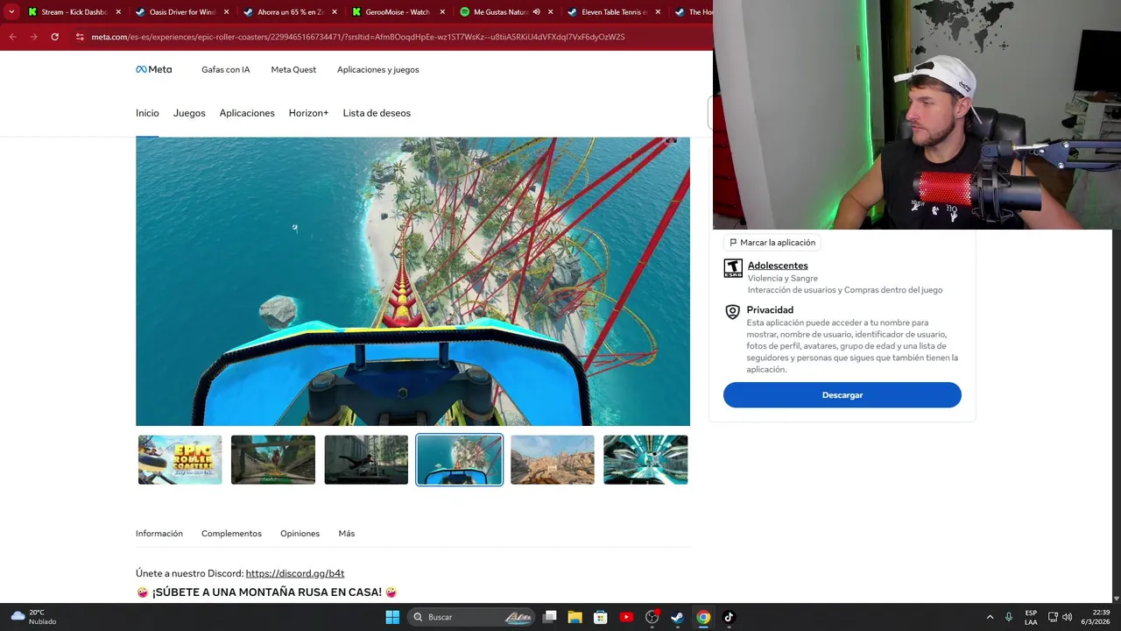
Task: Open Aplicaciones y juegos menu
Action: 377,69
